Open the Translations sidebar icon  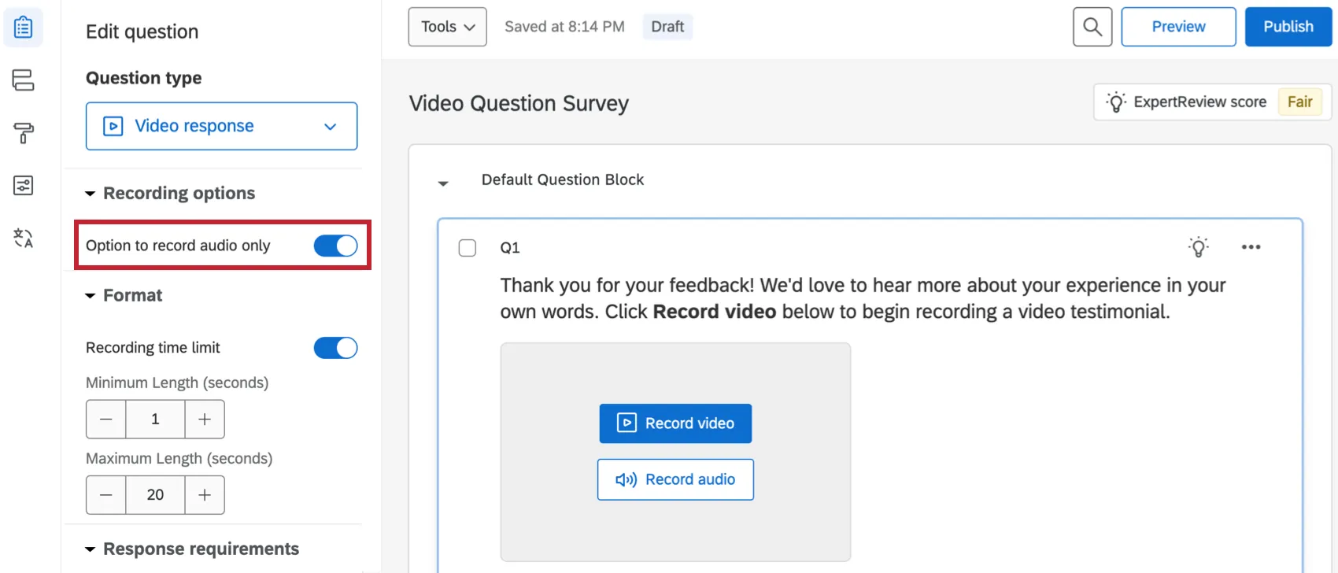pos(24,238)
